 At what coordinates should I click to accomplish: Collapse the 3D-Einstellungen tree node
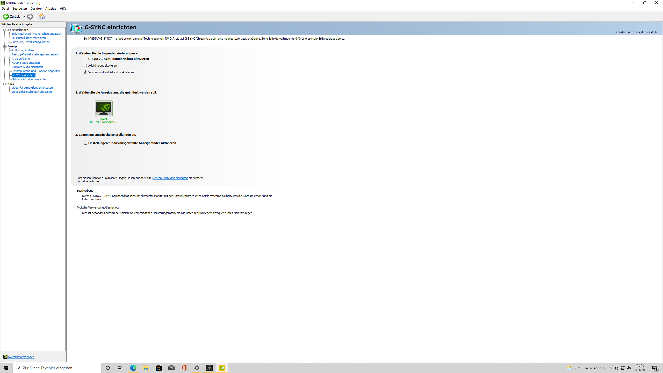5,30
